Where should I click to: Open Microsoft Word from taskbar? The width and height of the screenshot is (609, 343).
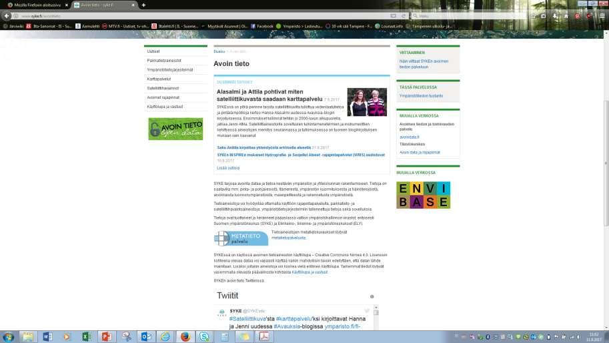[x=47, y=337]
